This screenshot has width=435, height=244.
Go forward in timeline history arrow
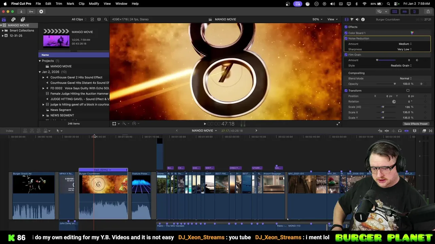(256, 130)
